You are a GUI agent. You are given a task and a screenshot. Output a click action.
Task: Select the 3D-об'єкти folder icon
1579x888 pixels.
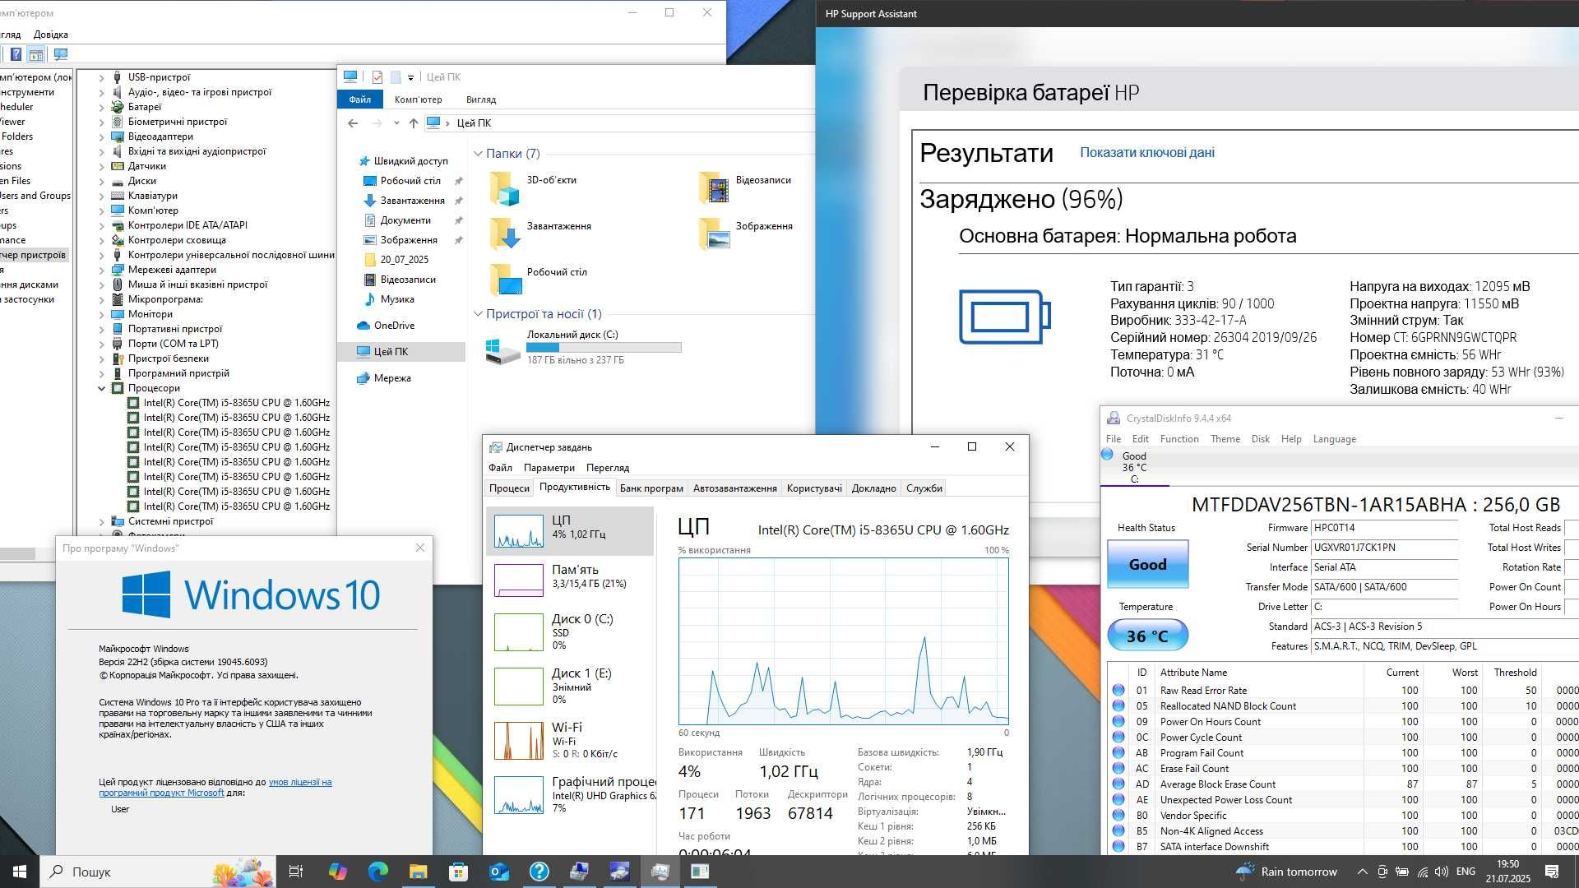[x=504, y=188]
